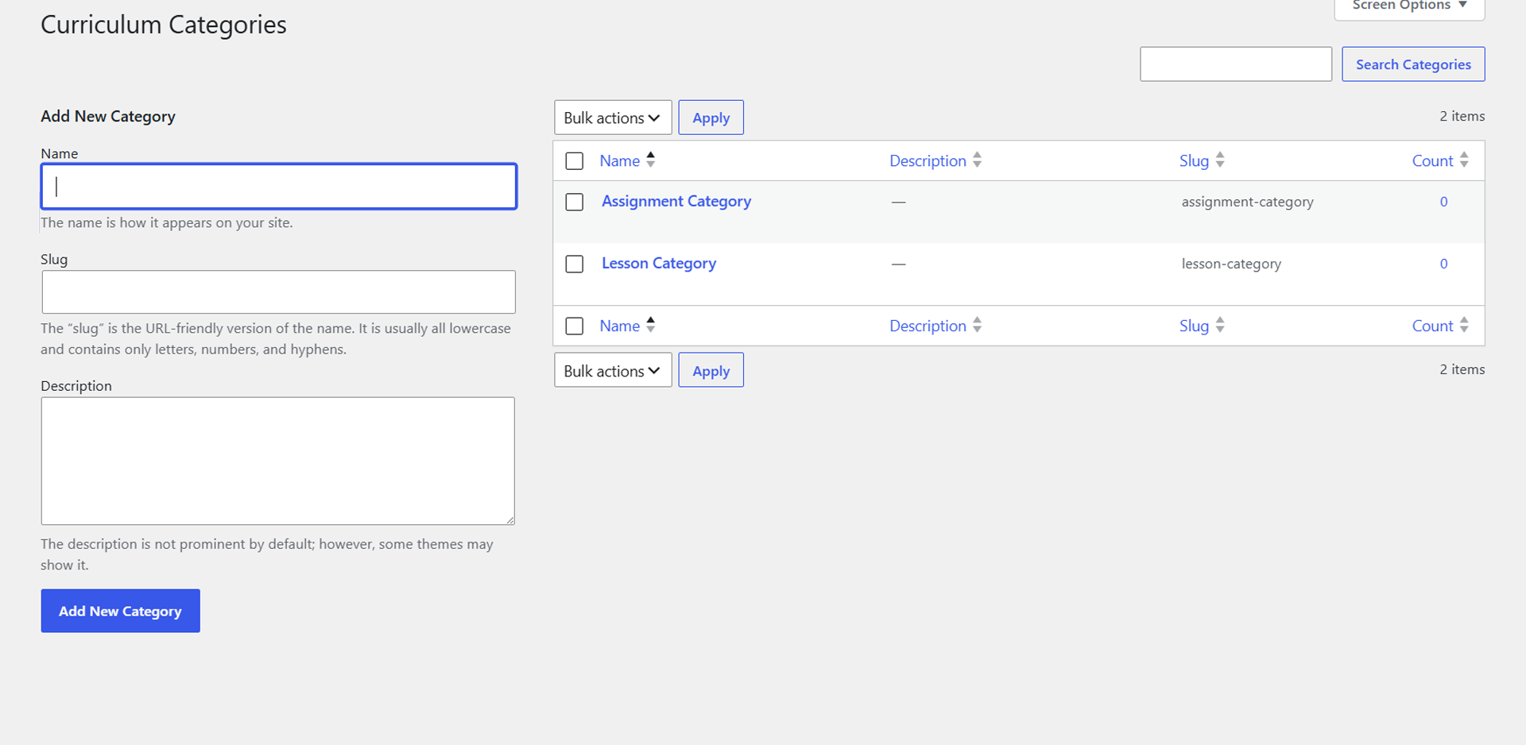The width and height of the screenshot is (1526, 745).
Task: Sort table by top Name header link
Action: (x=619, y=161)
